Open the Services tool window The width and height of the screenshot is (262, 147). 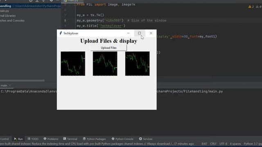pyautogui.click(x=146, y=139)
